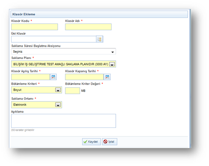Open Saklama Süresi Başlatma Aksiyonu dropdown
Screen dimensions: 209x166
coord(63,51)
